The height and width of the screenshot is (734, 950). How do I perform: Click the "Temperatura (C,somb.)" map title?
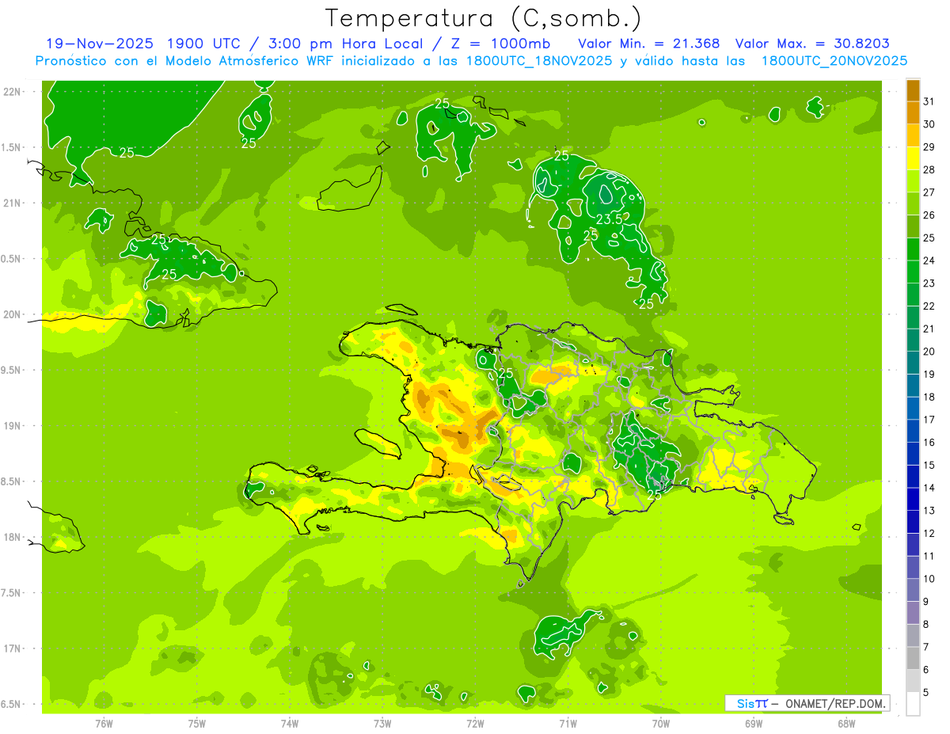click(484, 18)
